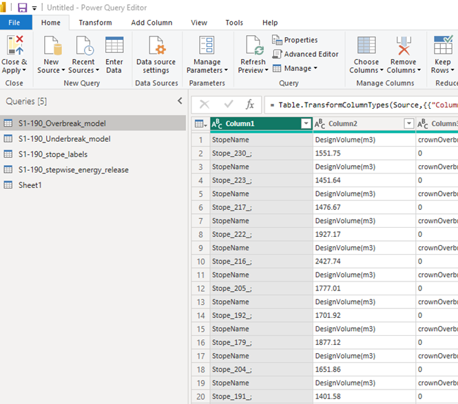
Task: Click the save icon in title bar
Action: click(x=22, y=8)
